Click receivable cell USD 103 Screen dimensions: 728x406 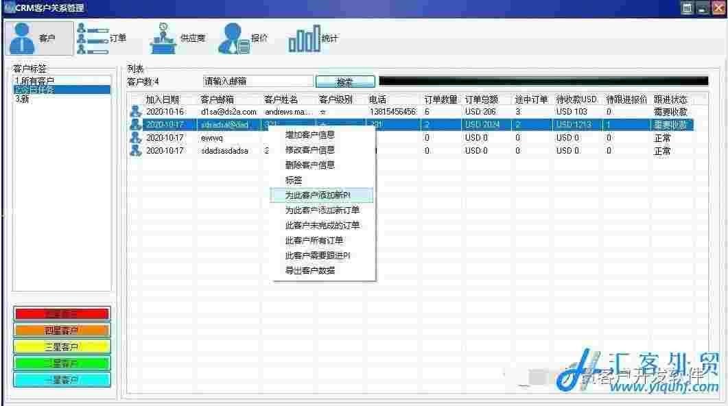coord(572,112)
